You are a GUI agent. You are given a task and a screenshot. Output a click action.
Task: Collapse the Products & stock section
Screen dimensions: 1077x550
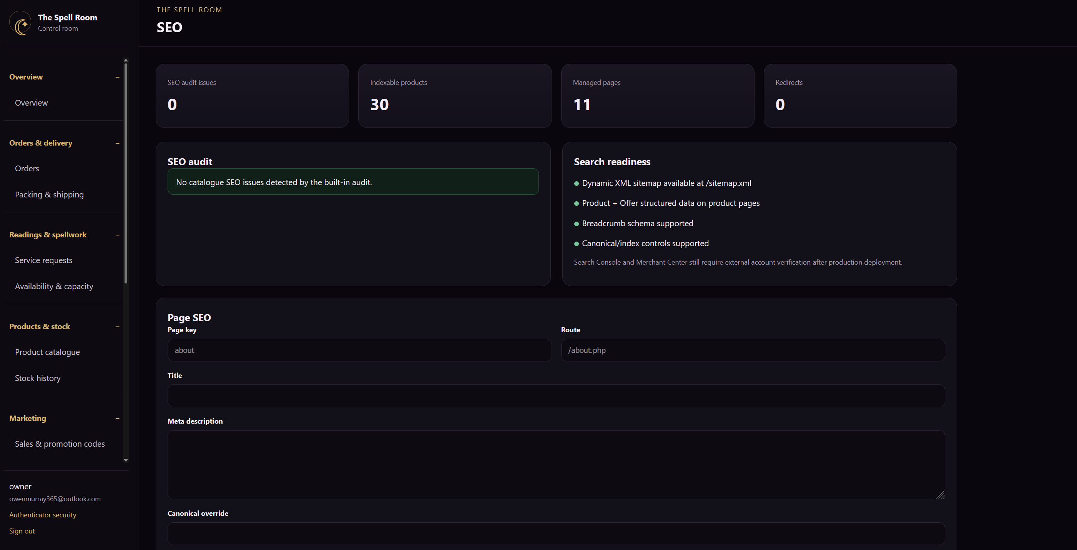click(118, 326)
